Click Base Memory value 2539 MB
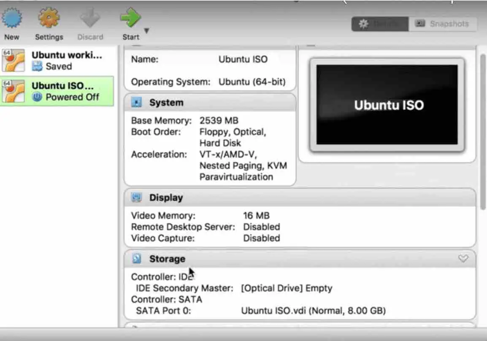This screenshot has width=487, height=341. (x=219, y=120)
